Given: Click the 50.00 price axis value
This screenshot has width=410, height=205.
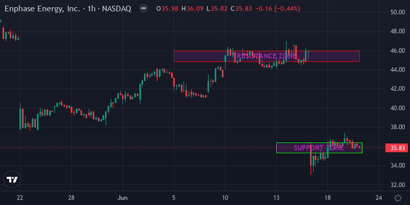Looking at the screenshot, I should (398, 12).
